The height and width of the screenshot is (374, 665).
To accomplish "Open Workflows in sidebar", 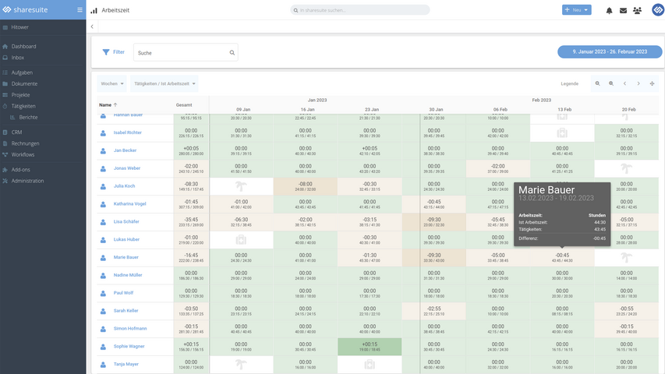I will pyautogui.click(x=23, y=155).
